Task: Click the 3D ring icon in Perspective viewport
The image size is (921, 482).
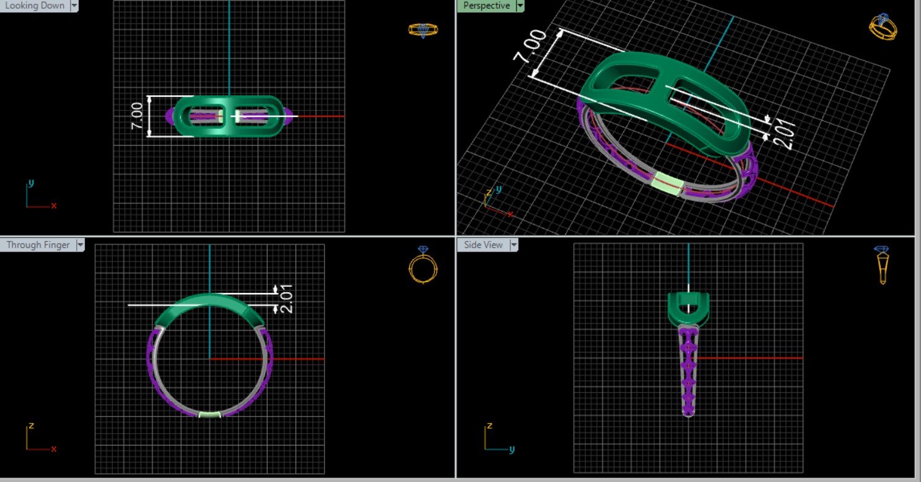Action: tap(883, 28)
